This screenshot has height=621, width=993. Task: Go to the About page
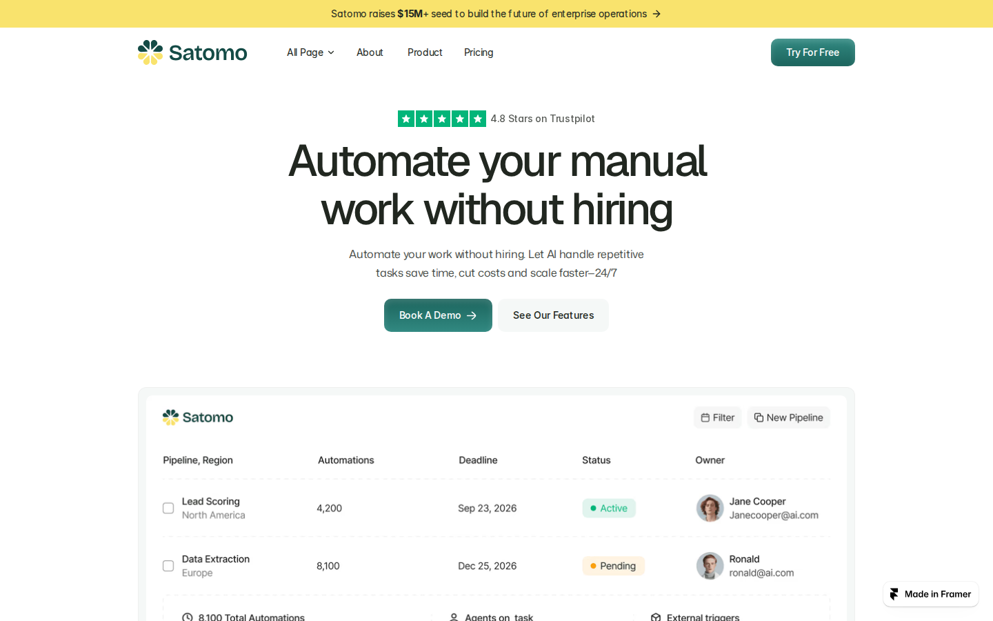tap(370, 52)
